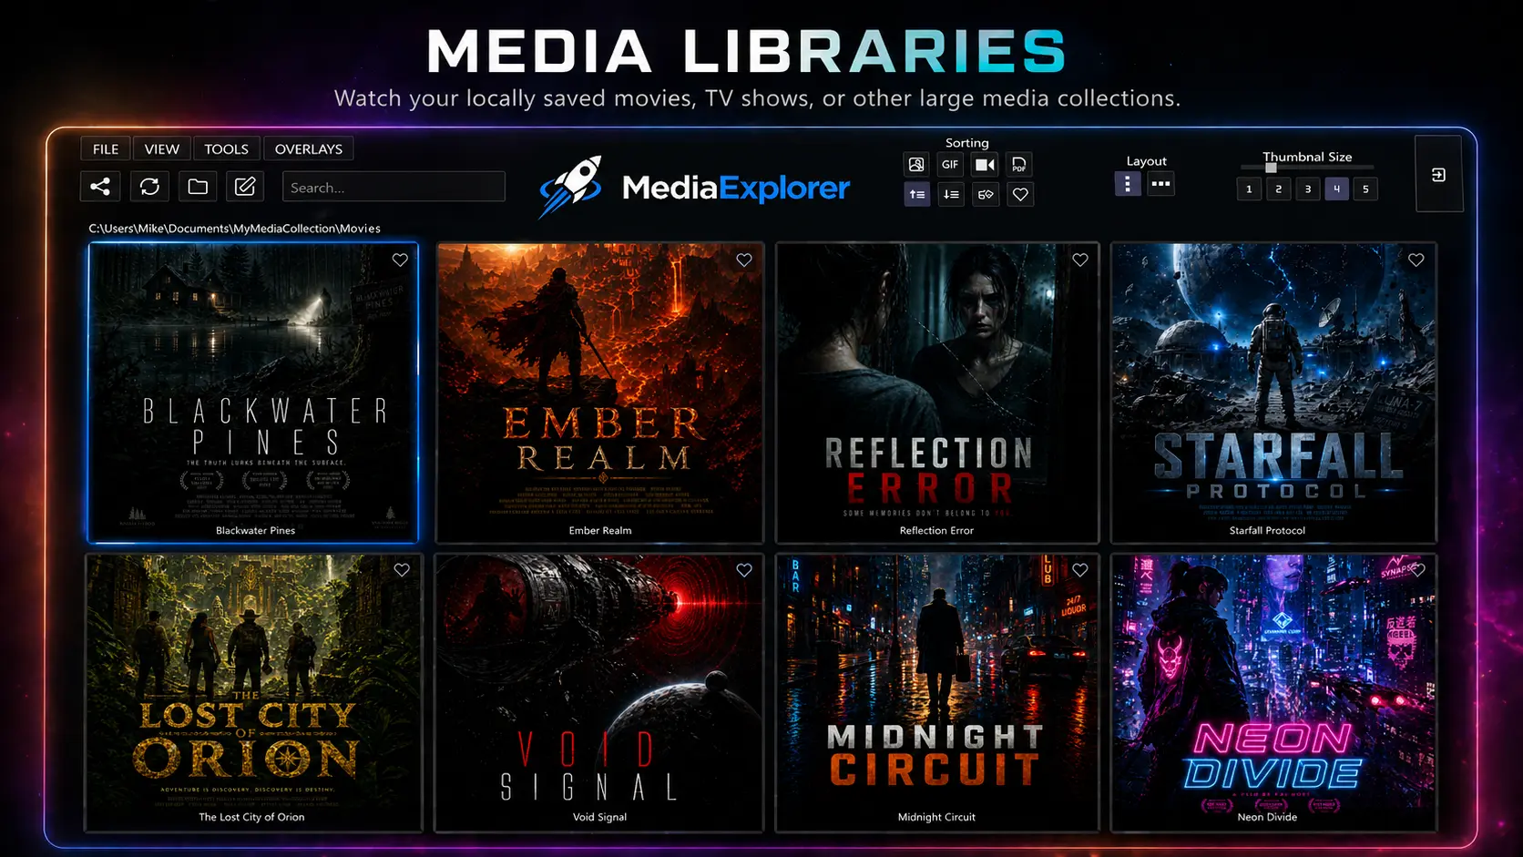Select the vertical dots layout
Viewport: 1523px width, 857px height.
pos(1128,184)
